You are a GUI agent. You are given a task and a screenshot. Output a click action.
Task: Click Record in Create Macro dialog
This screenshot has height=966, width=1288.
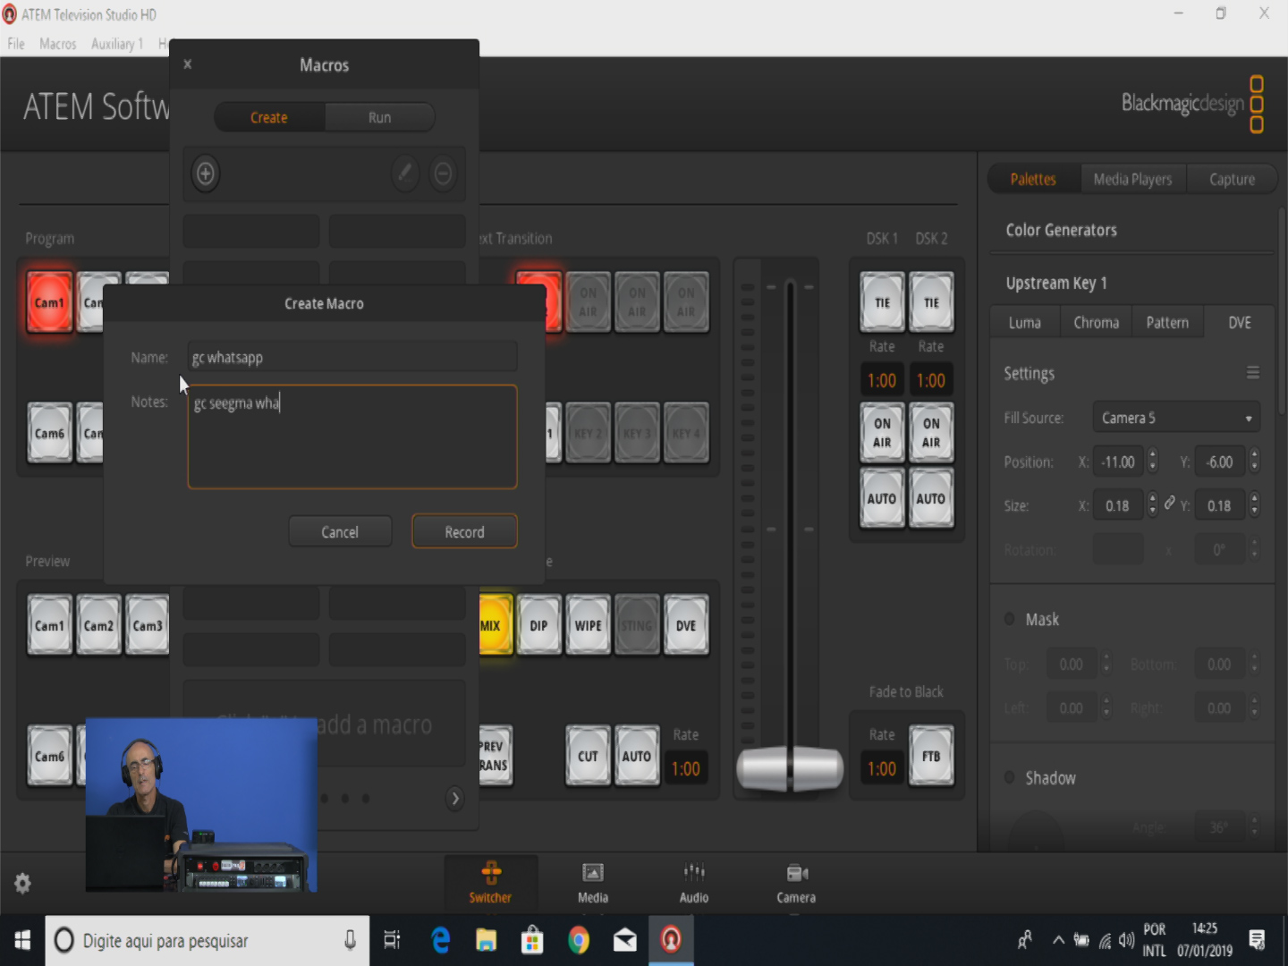click(464, 531)
